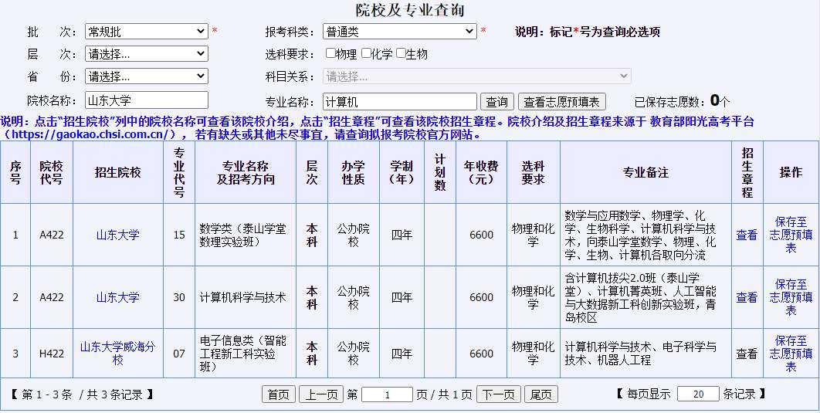Go to 首页 first page button
Image resolution: width=820 pixels, height=413 pixels.
pos(279,394)
